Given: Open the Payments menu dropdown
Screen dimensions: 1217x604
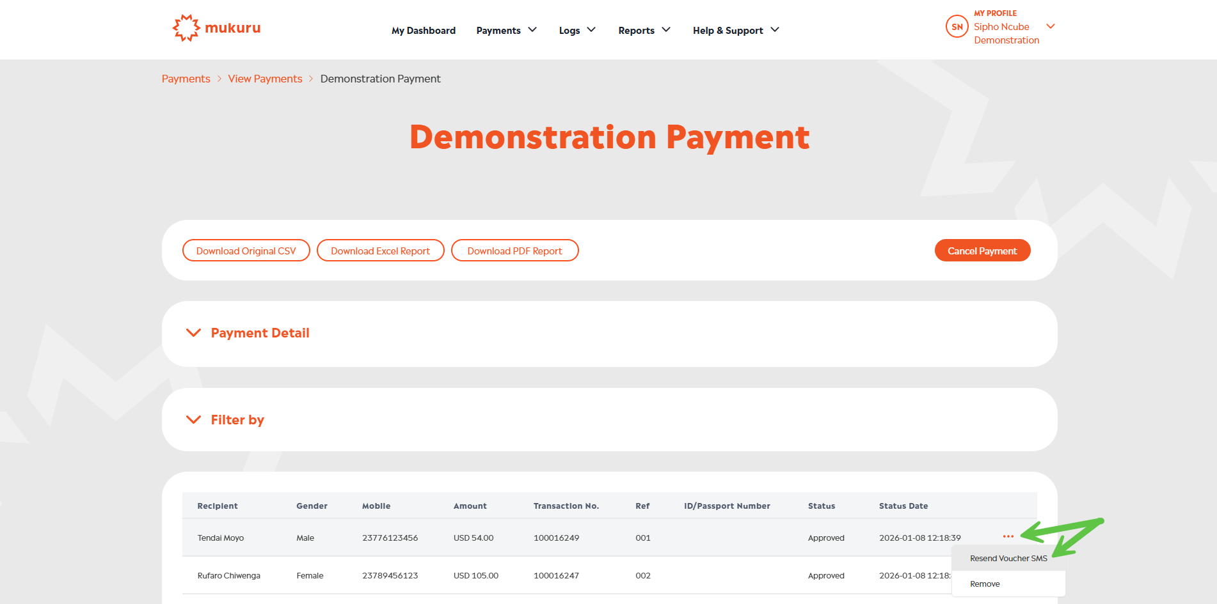Looking at the screenshot, I should (506, 30).
